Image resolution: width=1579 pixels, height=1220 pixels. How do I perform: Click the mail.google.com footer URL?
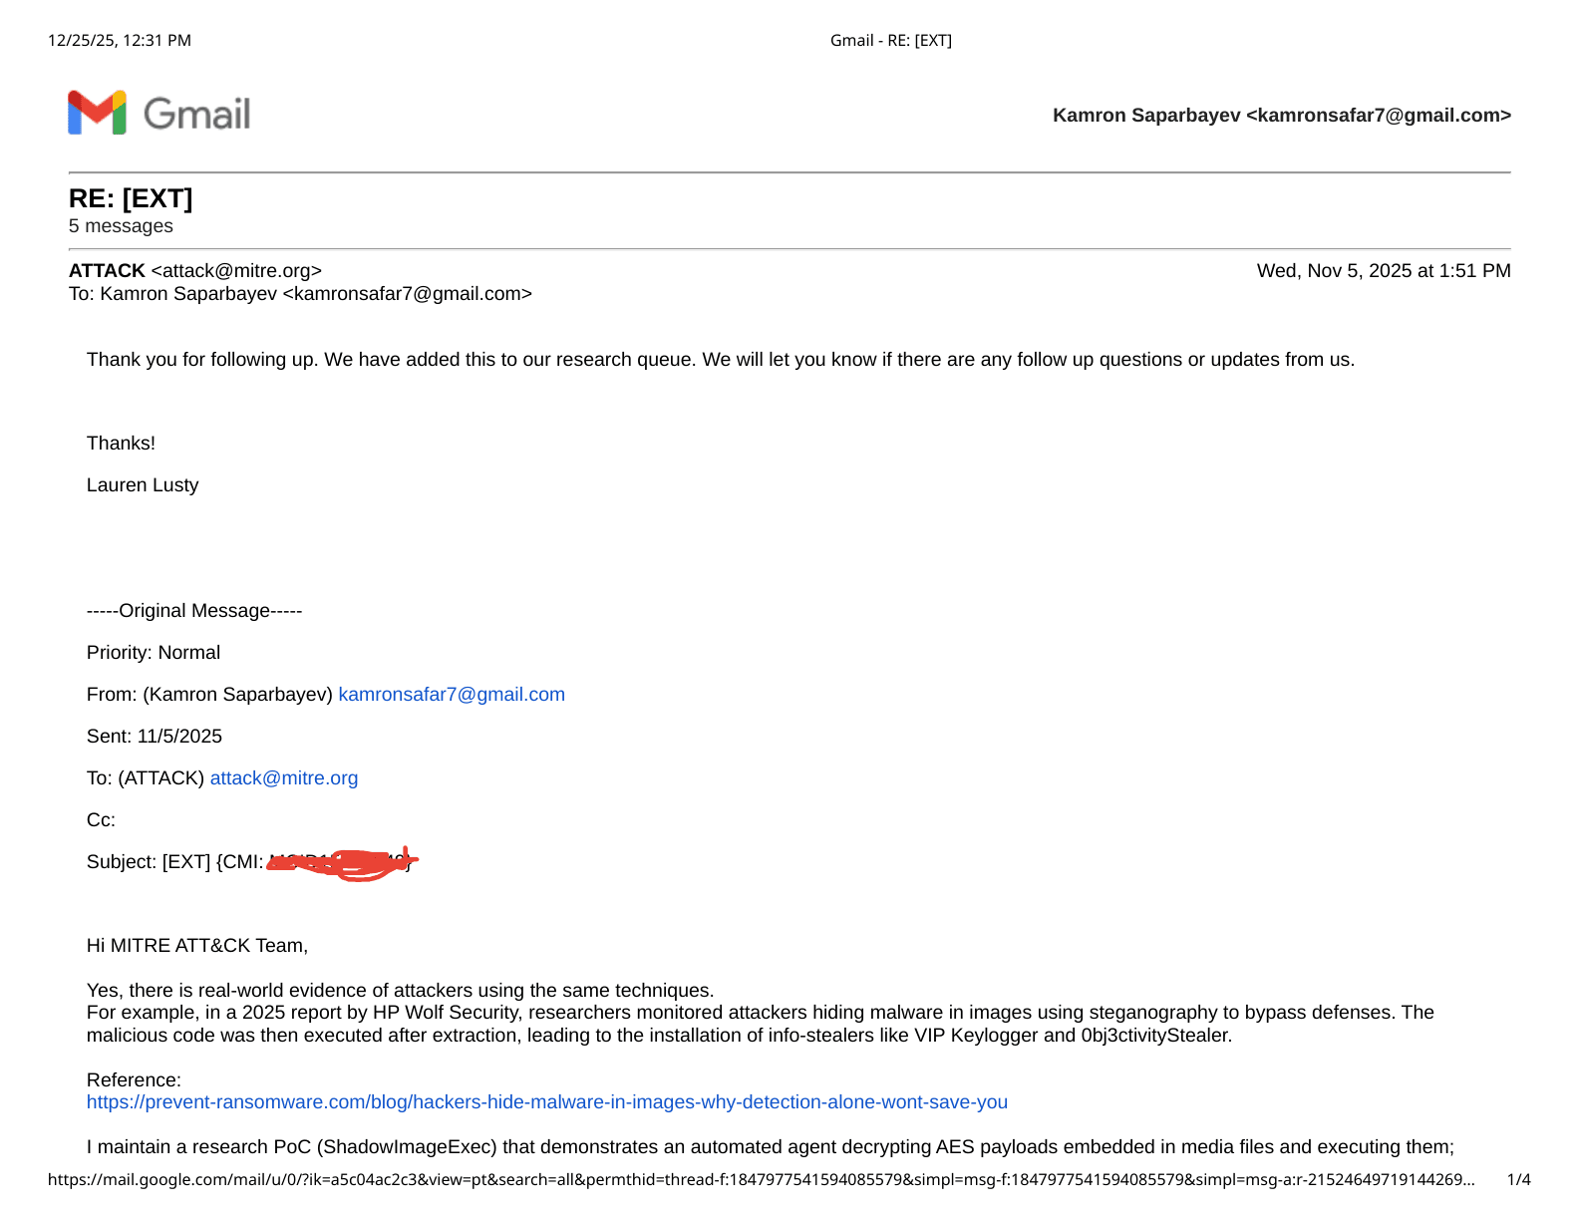pyautogui.click(x=762, y=1180)
